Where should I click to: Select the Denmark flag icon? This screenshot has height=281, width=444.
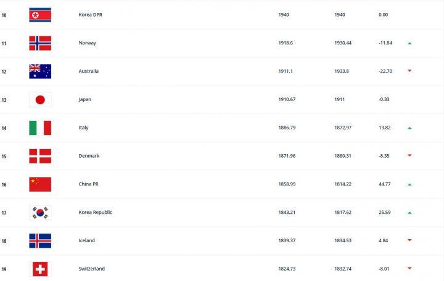(x=40, y=156)
